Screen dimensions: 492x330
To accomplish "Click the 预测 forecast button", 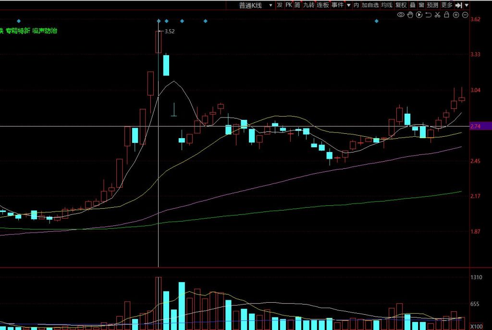I will [x=432, y=5].
